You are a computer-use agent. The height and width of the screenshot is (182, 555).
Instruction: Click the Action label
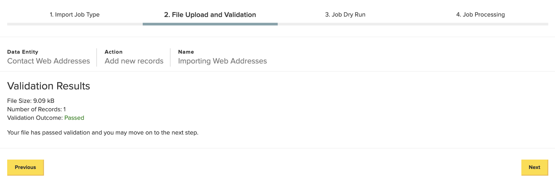tap(114, 52)
